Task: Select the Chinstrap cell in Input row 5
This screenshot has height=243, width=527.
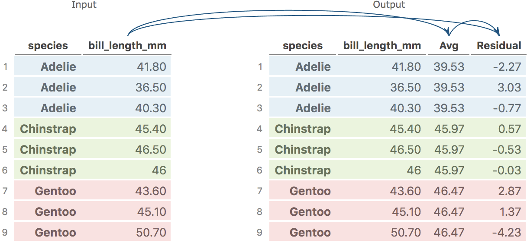Action: (x=48, y=150)
